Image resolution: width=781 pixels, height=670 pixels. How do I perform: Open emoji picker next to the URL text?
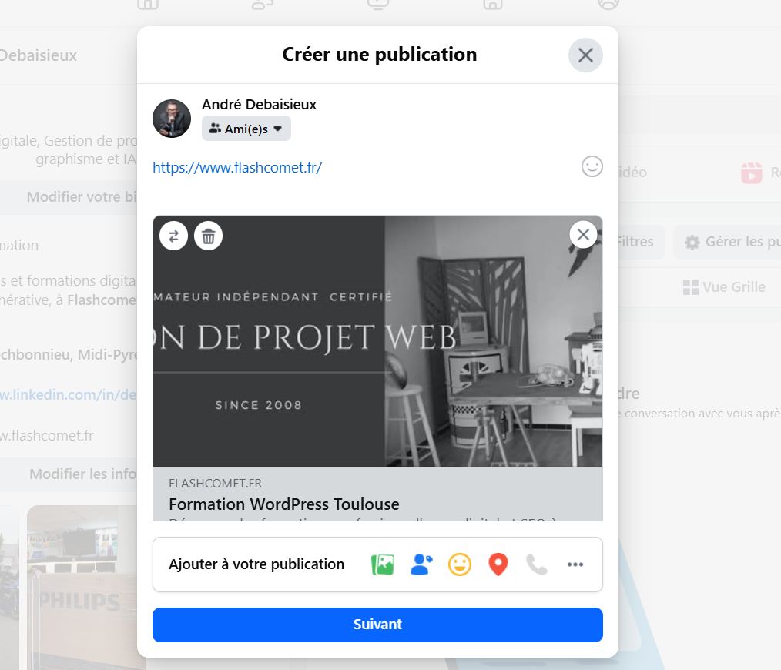(x=592, y=166)
